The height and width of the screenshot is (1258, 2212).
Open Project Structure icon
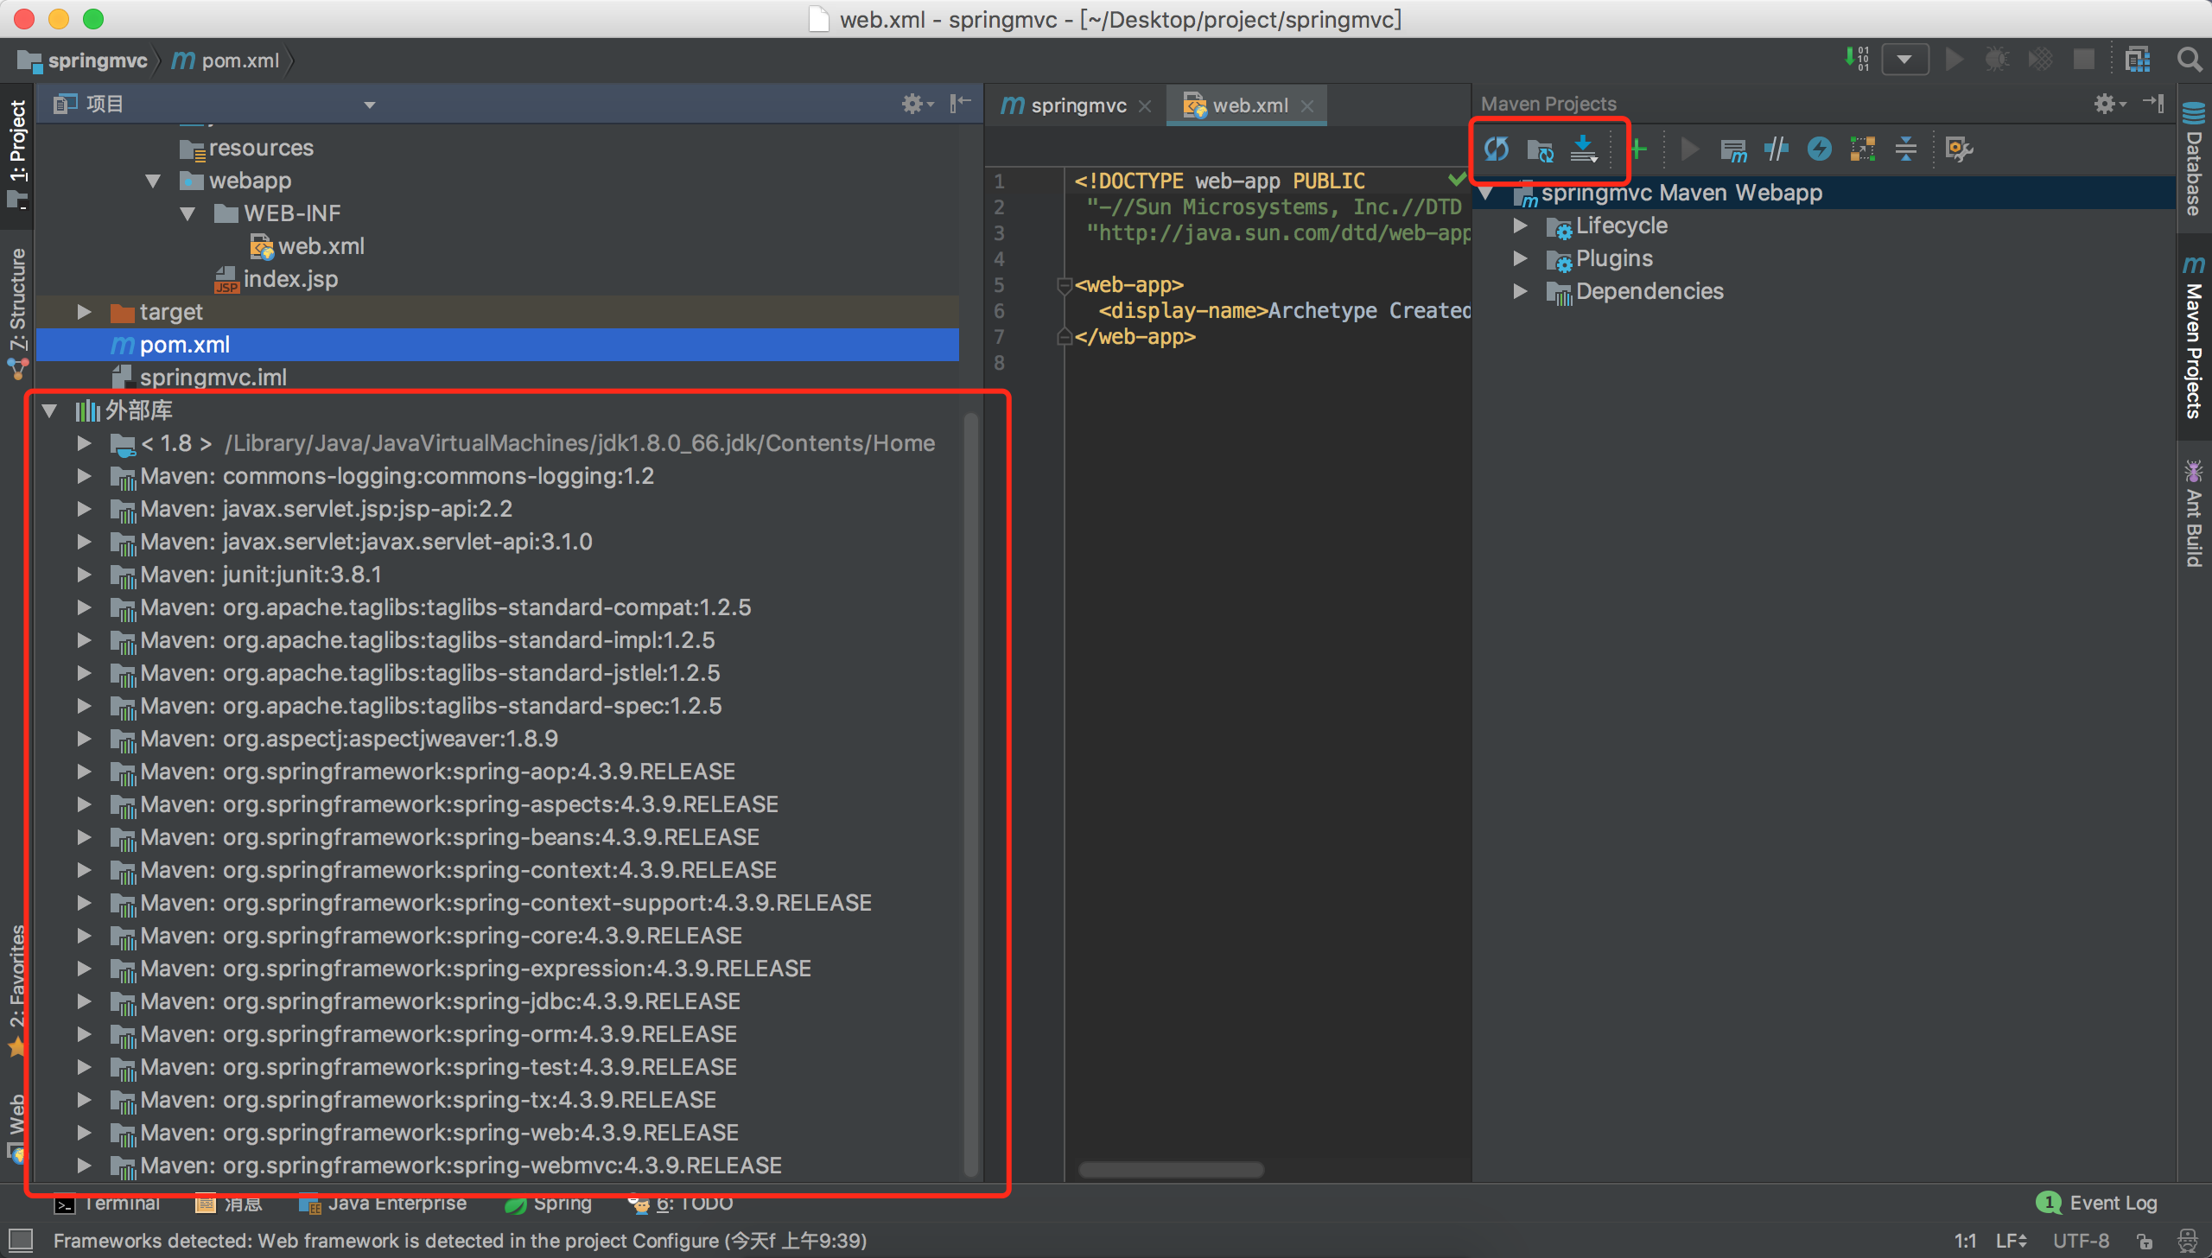point(2138,60)
